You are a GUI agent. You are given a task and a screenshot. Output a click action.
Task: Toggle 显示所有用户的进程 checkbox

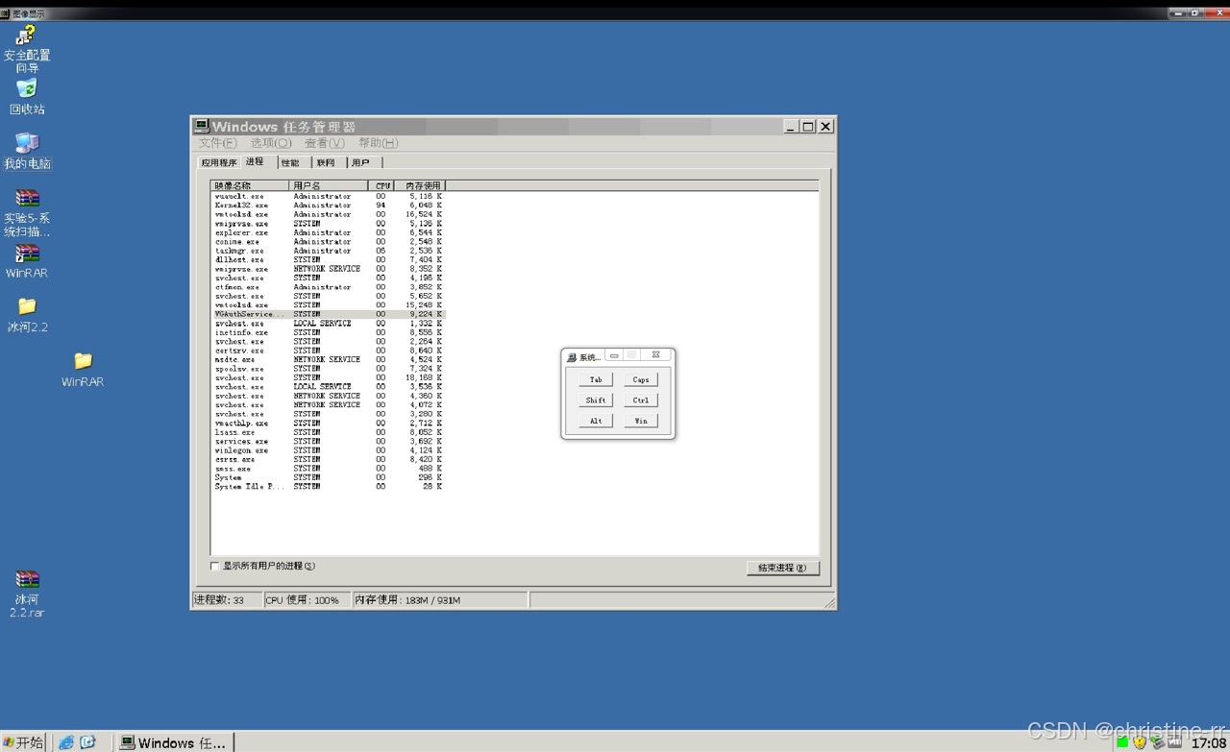pyautogui.click(x=215, y=567)
